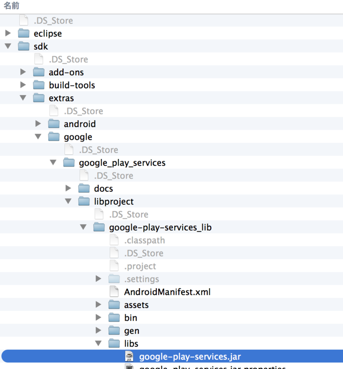Select the build-tools row label
The image size is (343, 369).
[72, 85]
